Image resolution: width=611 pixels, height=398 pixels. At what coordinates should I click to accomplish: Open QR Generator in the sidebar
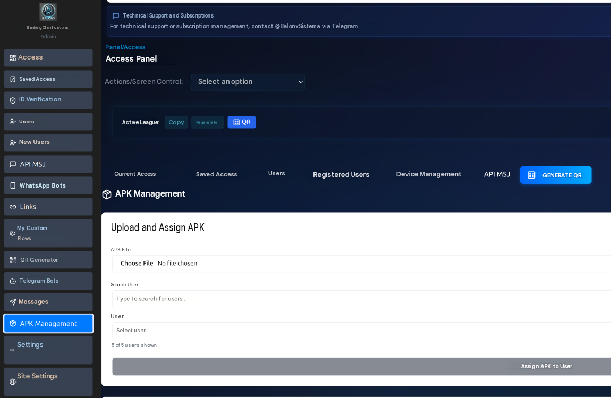[48, 260]
